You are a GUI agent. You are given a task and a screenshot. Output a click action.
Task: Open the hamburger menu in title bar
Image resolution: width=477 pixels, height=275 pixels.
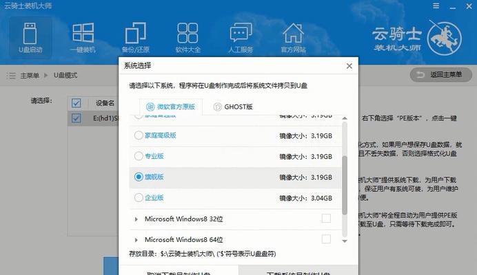(x=436, y=5)
